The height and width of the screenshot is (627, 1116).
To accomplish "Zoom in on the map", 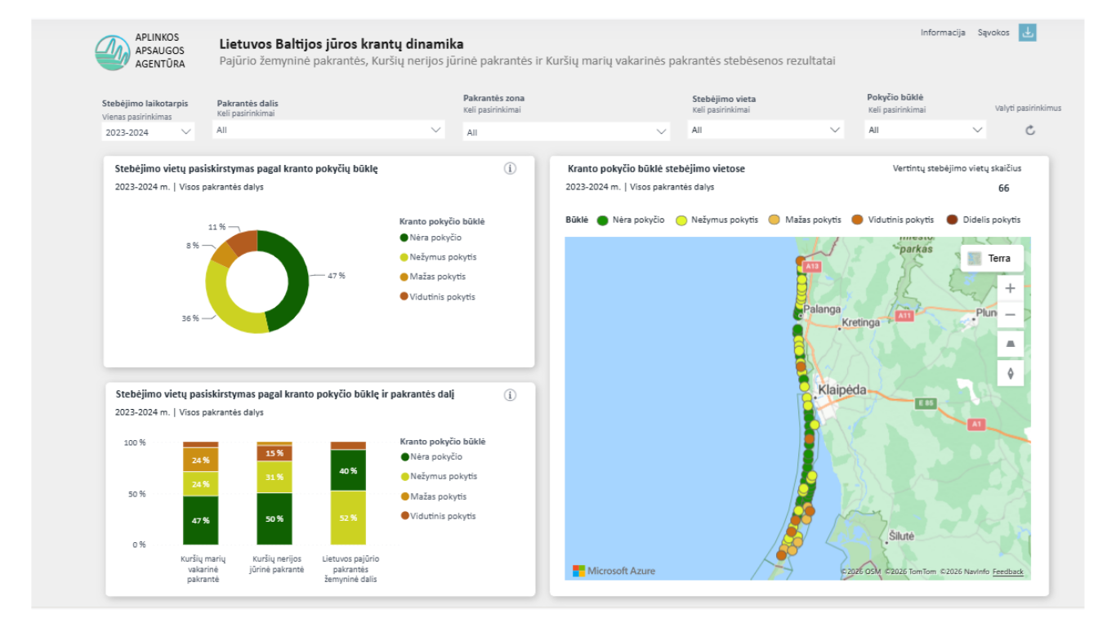I will click(x=1011, y=288).
